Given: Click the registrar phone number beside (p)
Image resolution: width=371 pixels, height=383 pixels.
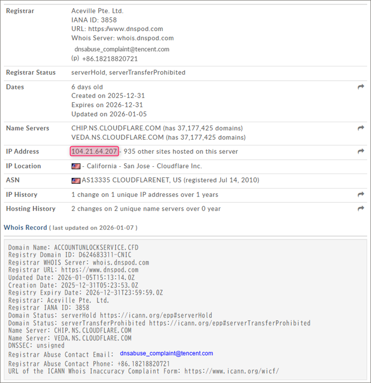Looking at the screenshot, I should [x=109, y=59].
